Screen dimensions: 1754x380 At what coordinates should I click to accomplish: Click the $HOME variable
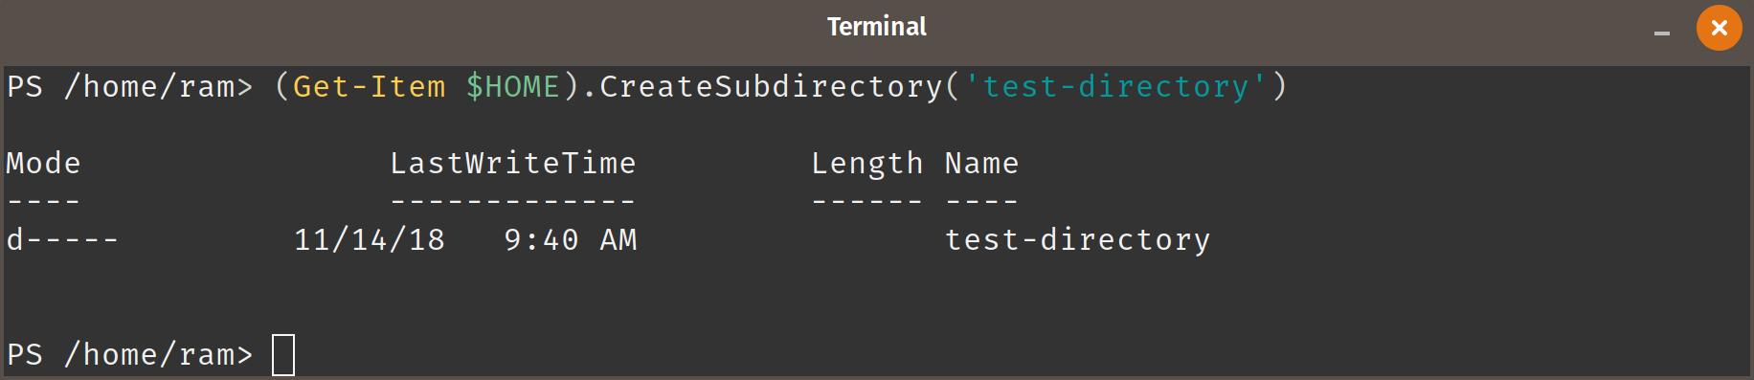tap(513, 87)
